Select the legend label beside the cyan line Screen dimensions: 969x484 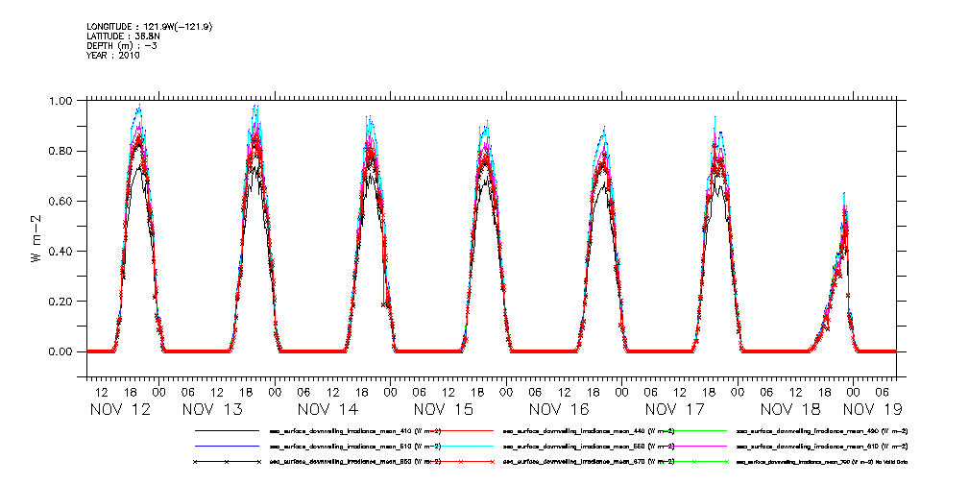pos(589,447)
